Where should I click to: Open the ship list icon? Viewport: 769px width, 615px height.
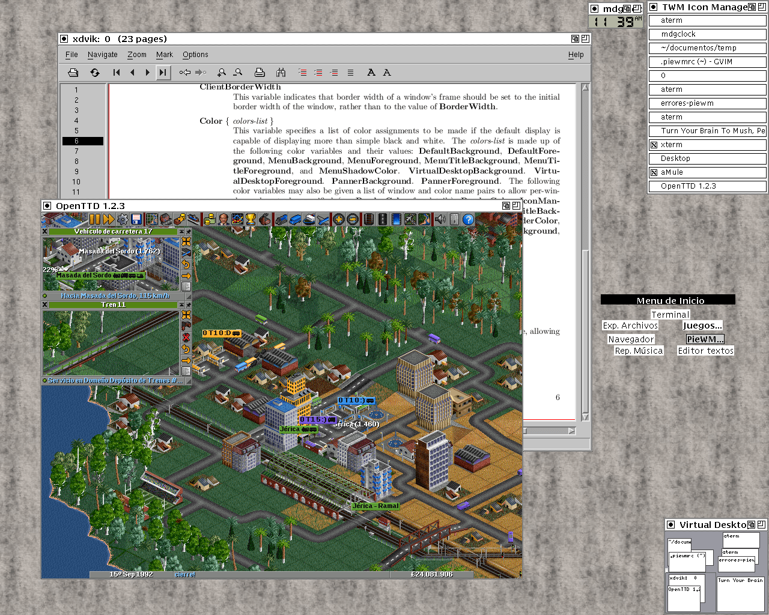click(x=309, y=220)
